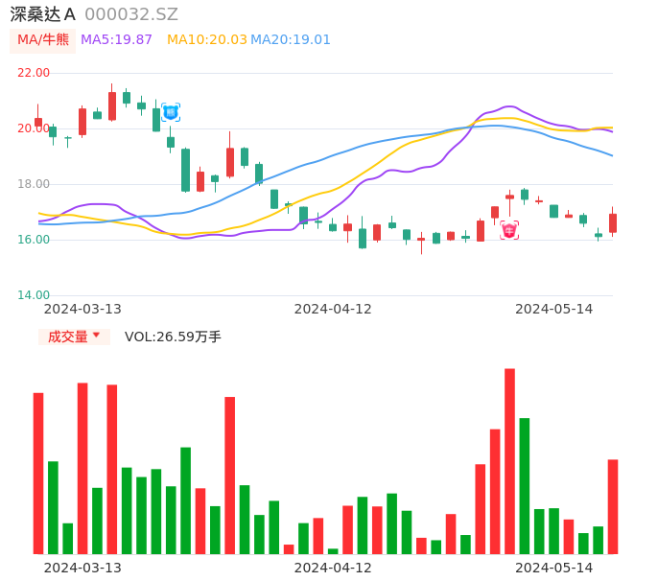The height and width of the screenshot is (581, 658).
Task: Click the 2024-03-13 date label under the volume chart
Action: pyautogui.click(x=82, y=568)
